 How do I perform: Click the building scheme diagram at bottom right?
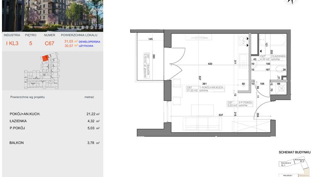pyautogui.click(x=294, y=167)
